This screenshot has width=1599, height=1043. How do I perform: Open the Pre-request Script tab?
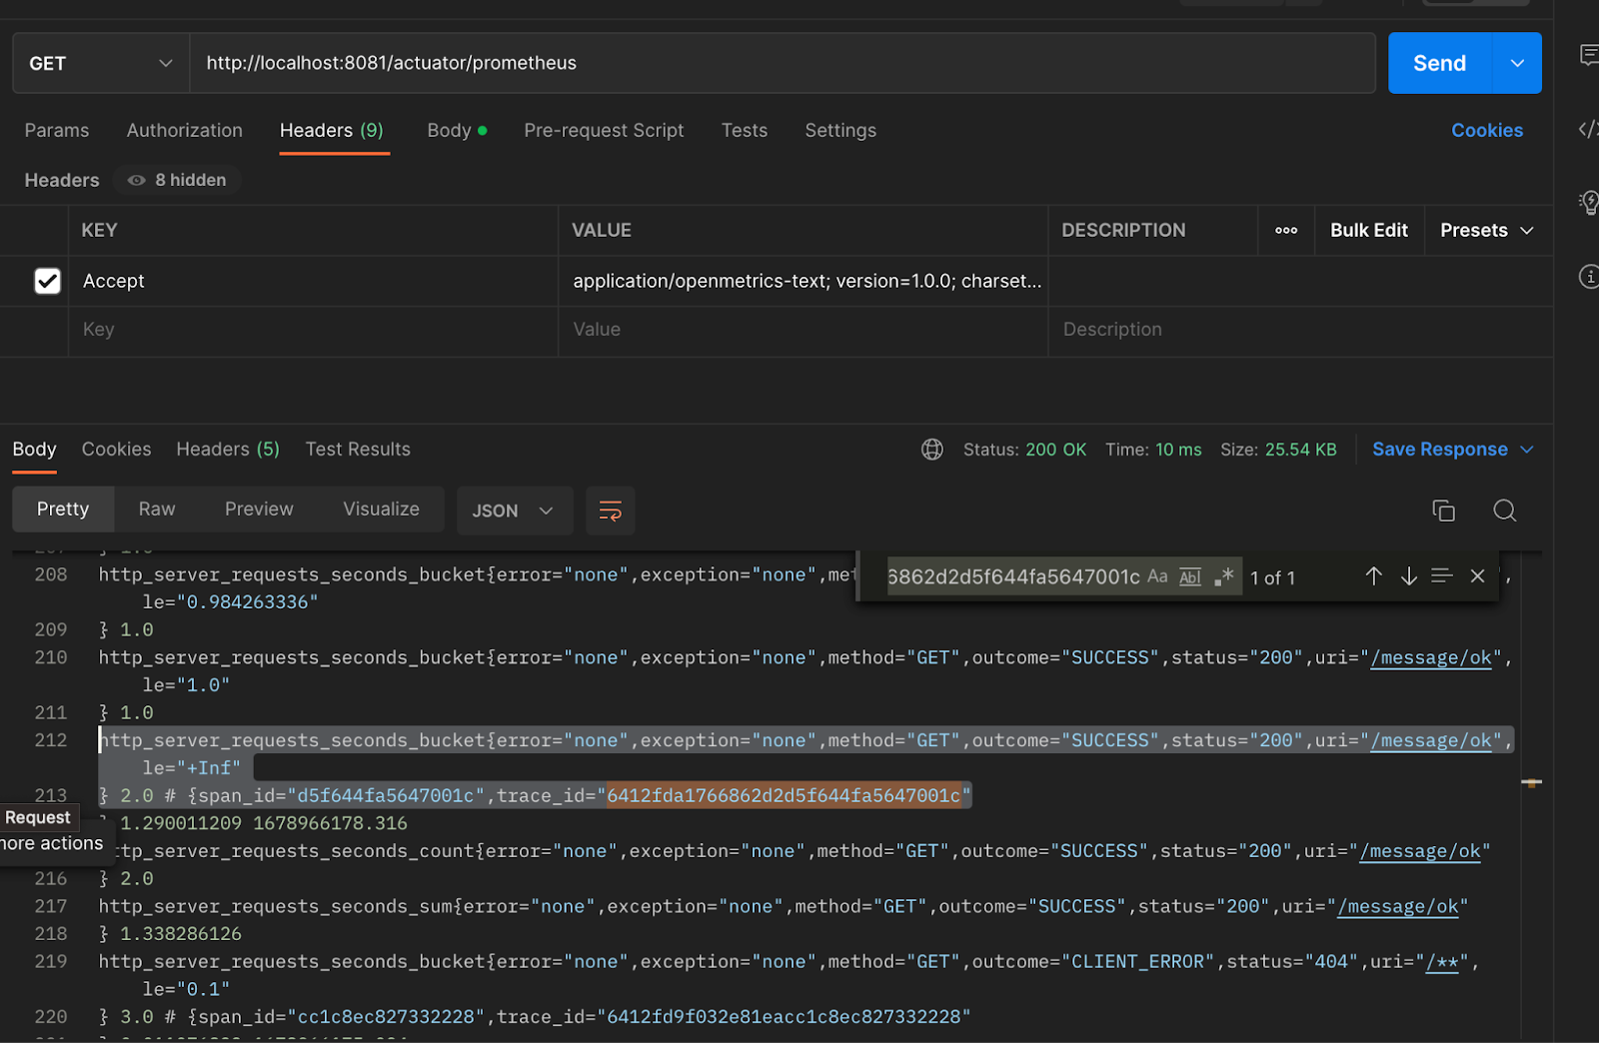[604, 131]
